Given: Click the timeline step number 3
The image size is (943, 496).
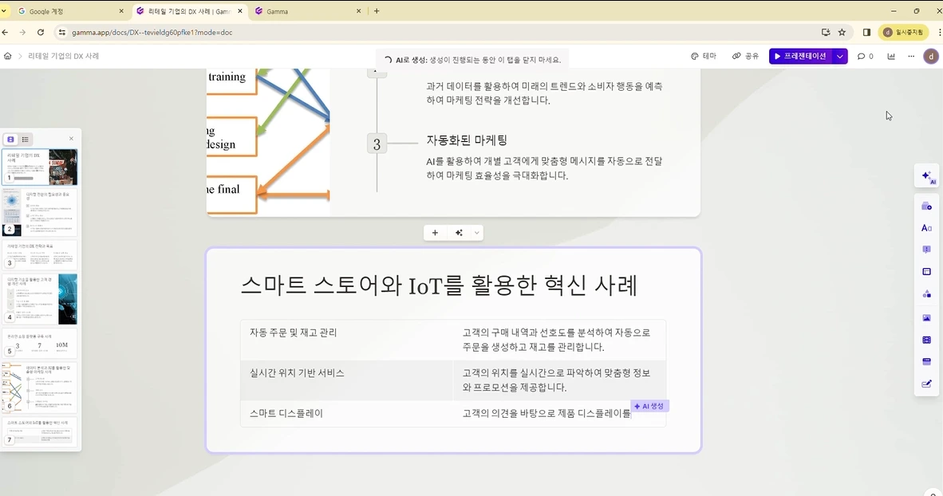Looking at the screenshot, I should click(377, 144).
